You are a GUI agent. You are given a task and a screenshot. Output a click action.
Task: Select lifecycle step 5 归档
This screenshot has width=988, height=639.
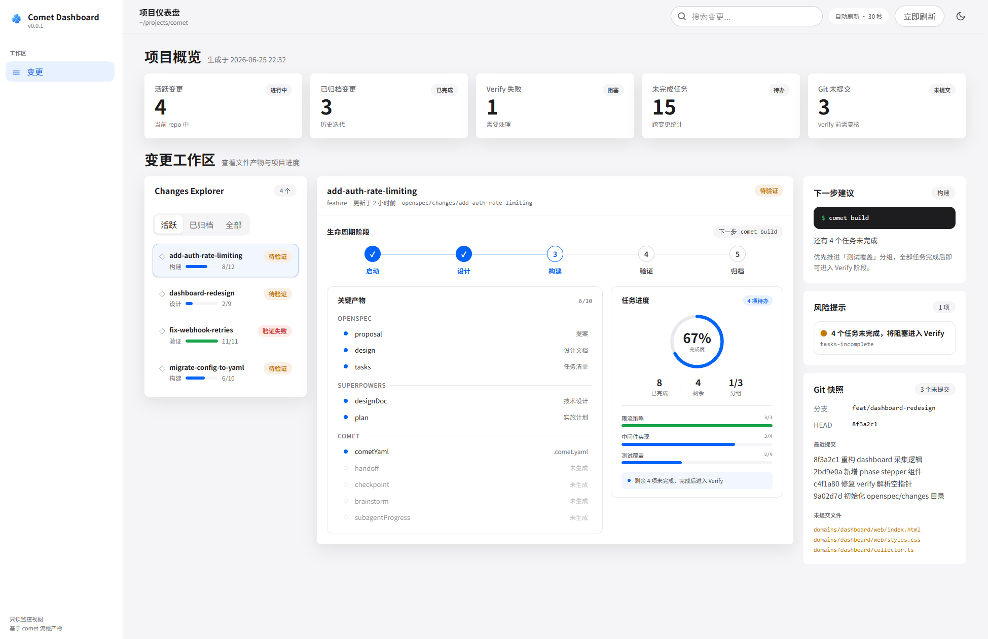738,254
